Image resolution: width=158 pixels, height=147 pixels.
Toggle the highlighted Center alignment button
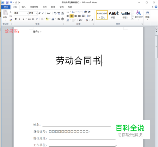coord(71,16)
